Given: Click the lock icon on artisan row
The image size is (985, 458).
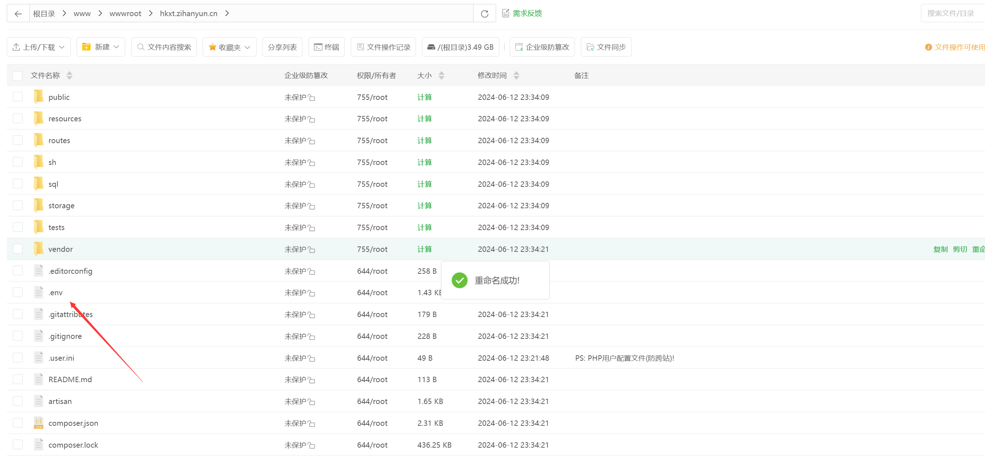Looking at the screenshot, I should coord(312,402).
